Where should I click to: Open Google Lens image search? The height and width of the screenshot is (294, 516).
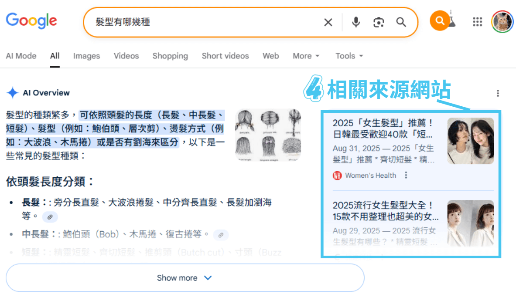(x=379, y=22)
